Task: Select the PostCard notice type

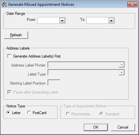Action: [x=29, y=113]
